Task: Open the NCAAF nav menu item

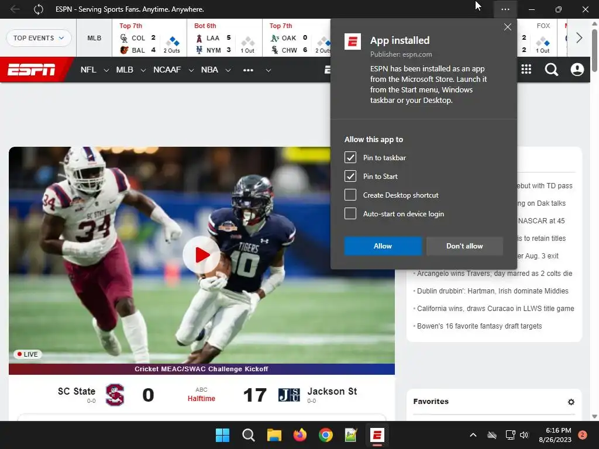Action: (167, 70)
